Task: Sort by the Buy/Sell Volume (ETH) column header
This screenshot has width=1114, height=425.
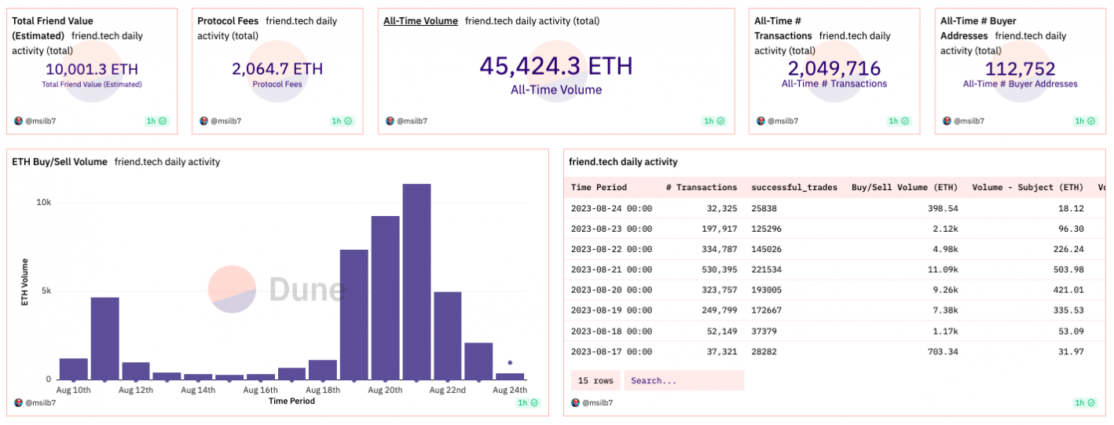Action: click(904, 188)
